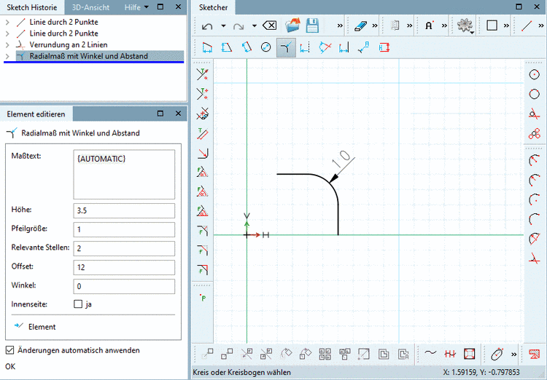The image size is (547, 380).
Task: Switch to the Sketch Historie tab
Action: click(32, 7)
